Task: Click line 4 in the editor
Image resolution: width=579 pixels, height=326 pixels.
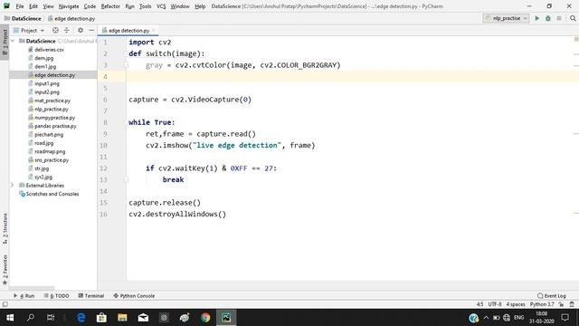Action: click(x=351, y=76)
